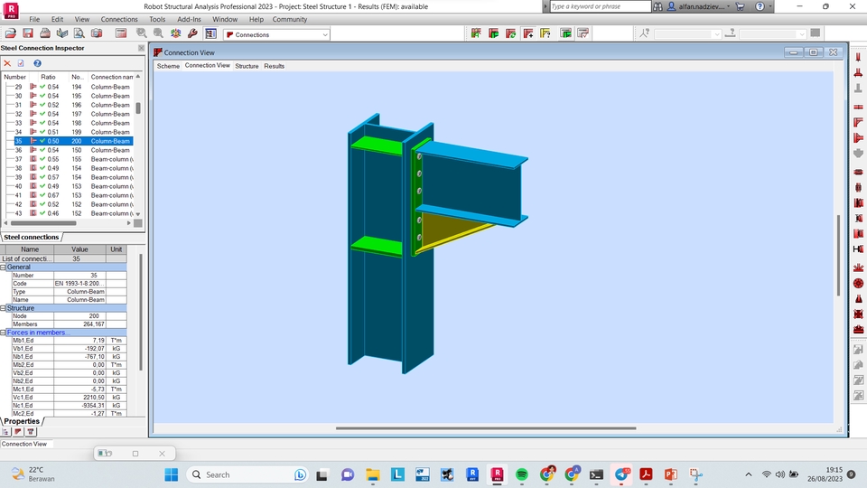Click the colorful job preferences icon

(x=175, y=33)
